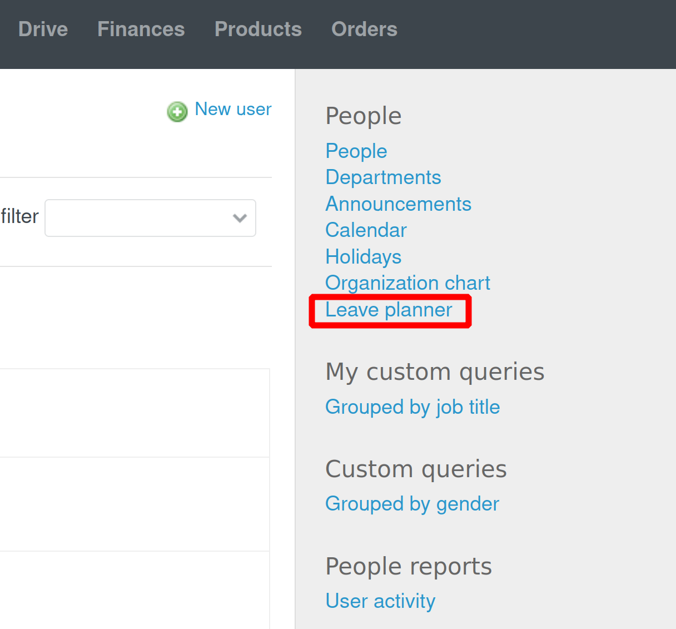Open the People list link
The width and height of the screenshot is (676, 629).
(356, 151)
